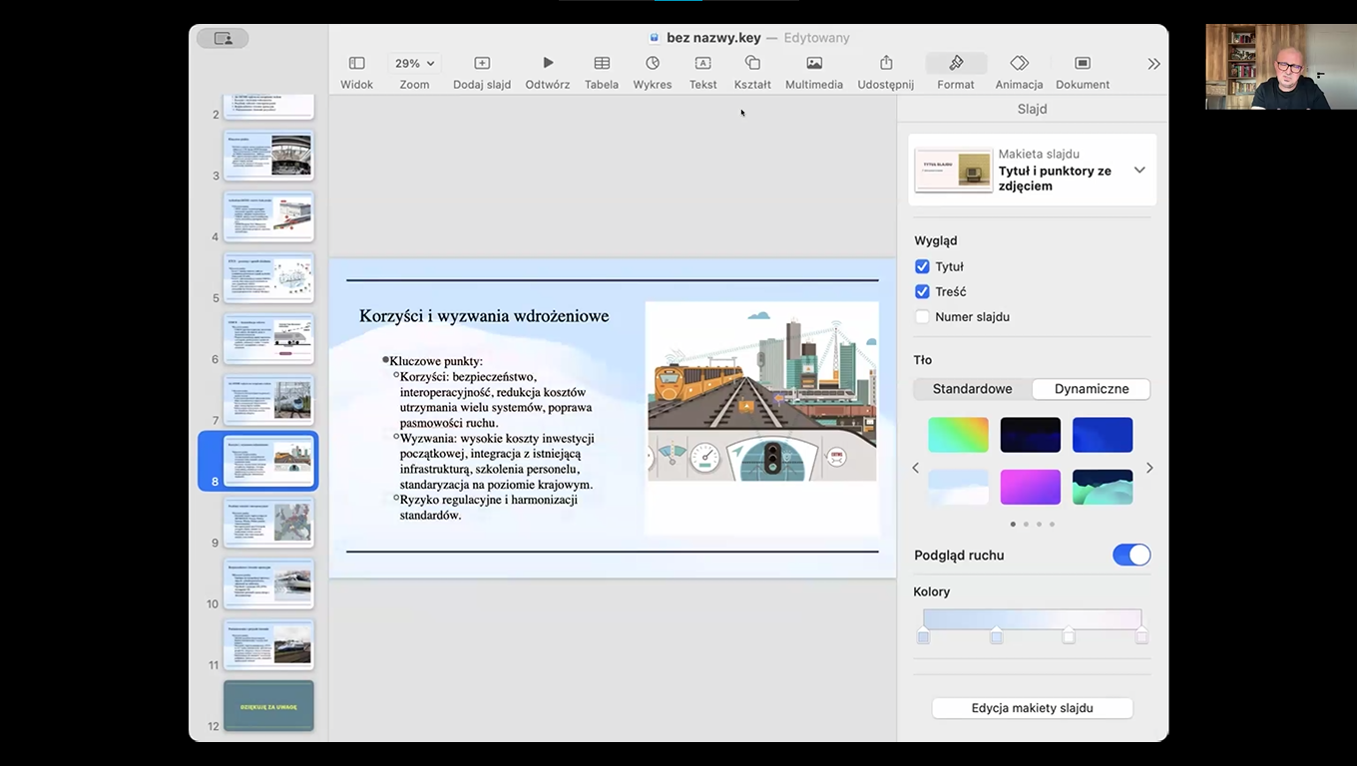
Task: Insert a chart with Wykres icon
Action: coord(653,63)
